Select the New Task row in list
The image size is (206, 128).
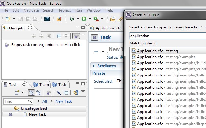point(44,114)
